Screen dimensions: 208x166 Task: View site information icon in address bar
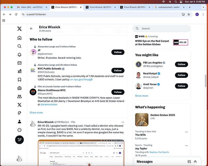pyautogui.click(x=23, y=14)
